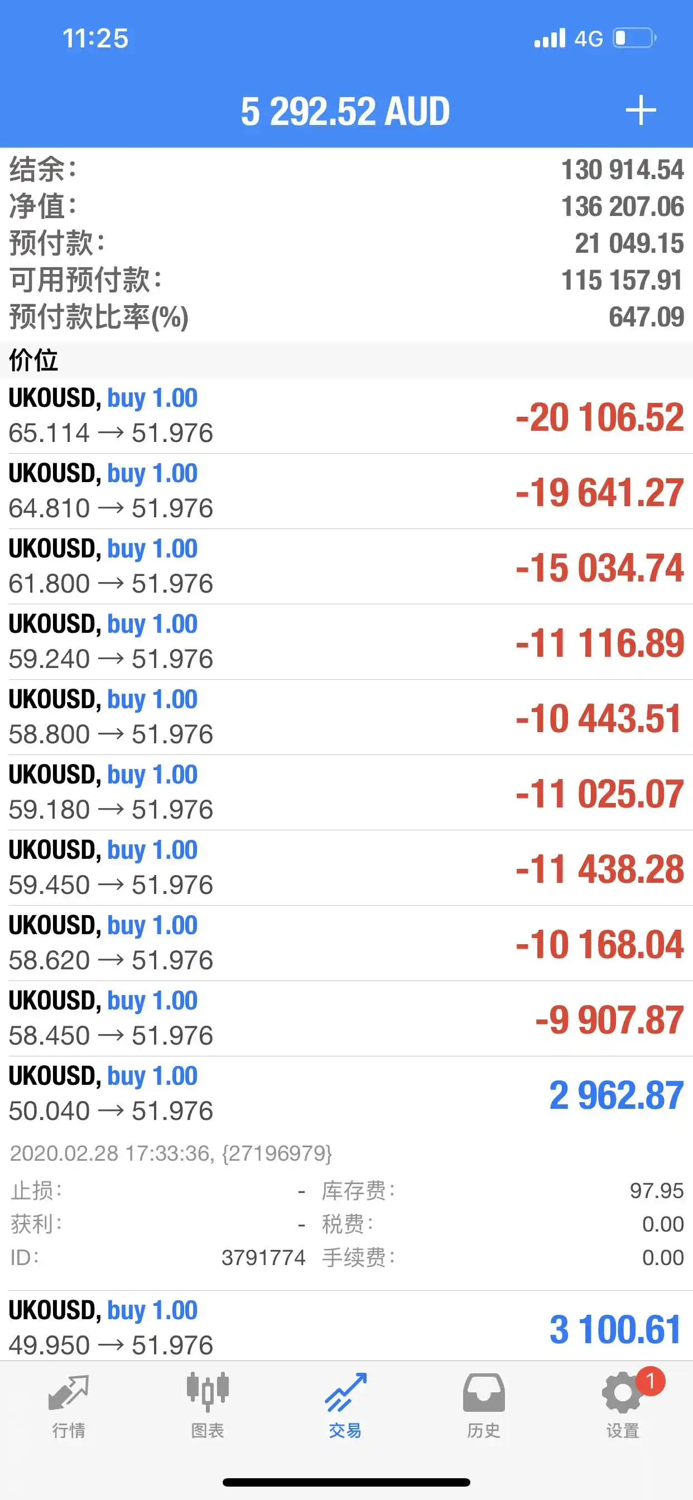This screenshot has width=693, height=1500.
Task: Tap the UKOUSD position opened at 59.240
Action: pyautogui.click(x=346, y=642)
